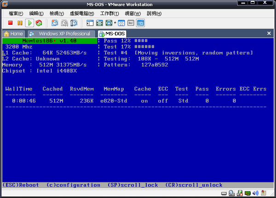This screenshot has width=276, height=198.
Task: Click the disconnected floppy status icon
Action: point(240,193)
